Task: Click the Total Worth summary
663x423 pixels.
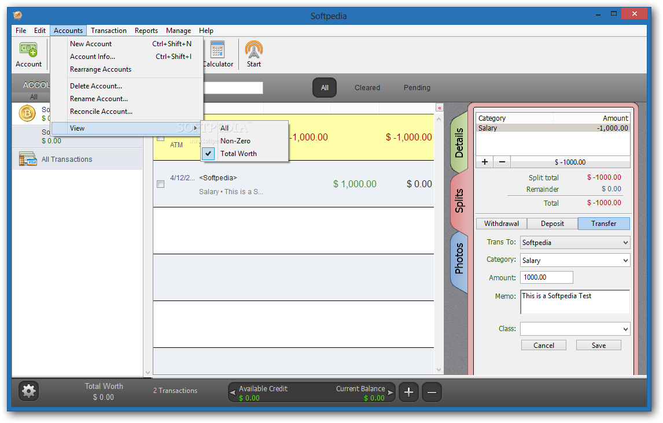Action: (104, 392)
